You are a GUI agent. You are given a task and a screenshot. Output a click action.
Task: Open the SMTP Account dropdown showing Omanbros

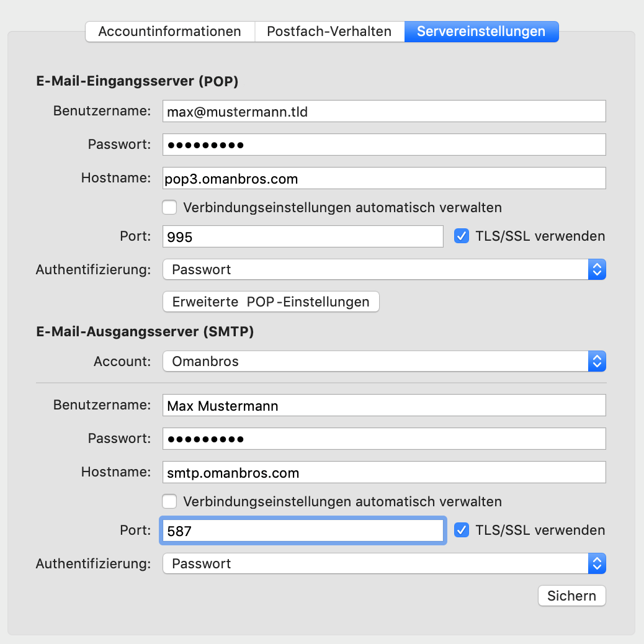pyautogui.click(x=383, y=361)
